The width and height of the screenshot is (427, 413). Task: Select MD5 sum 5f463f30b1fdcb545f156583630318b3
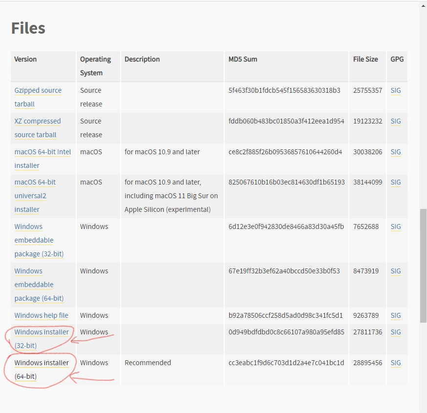[284, 90]
